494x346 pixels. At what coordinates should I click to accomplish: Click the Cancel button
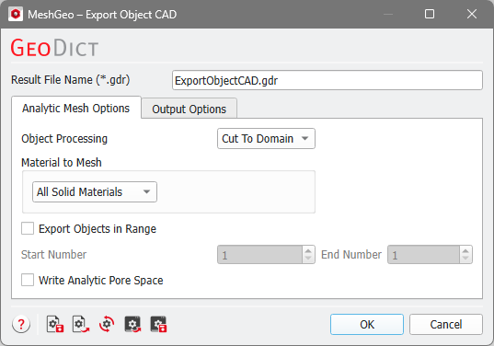click(x=446, y=324)
